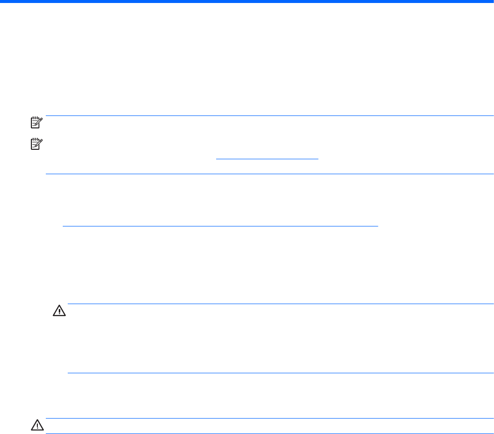Click blank space between long link and indented caution
Viewport: 494px width, 434px height.
coord(247,264)
